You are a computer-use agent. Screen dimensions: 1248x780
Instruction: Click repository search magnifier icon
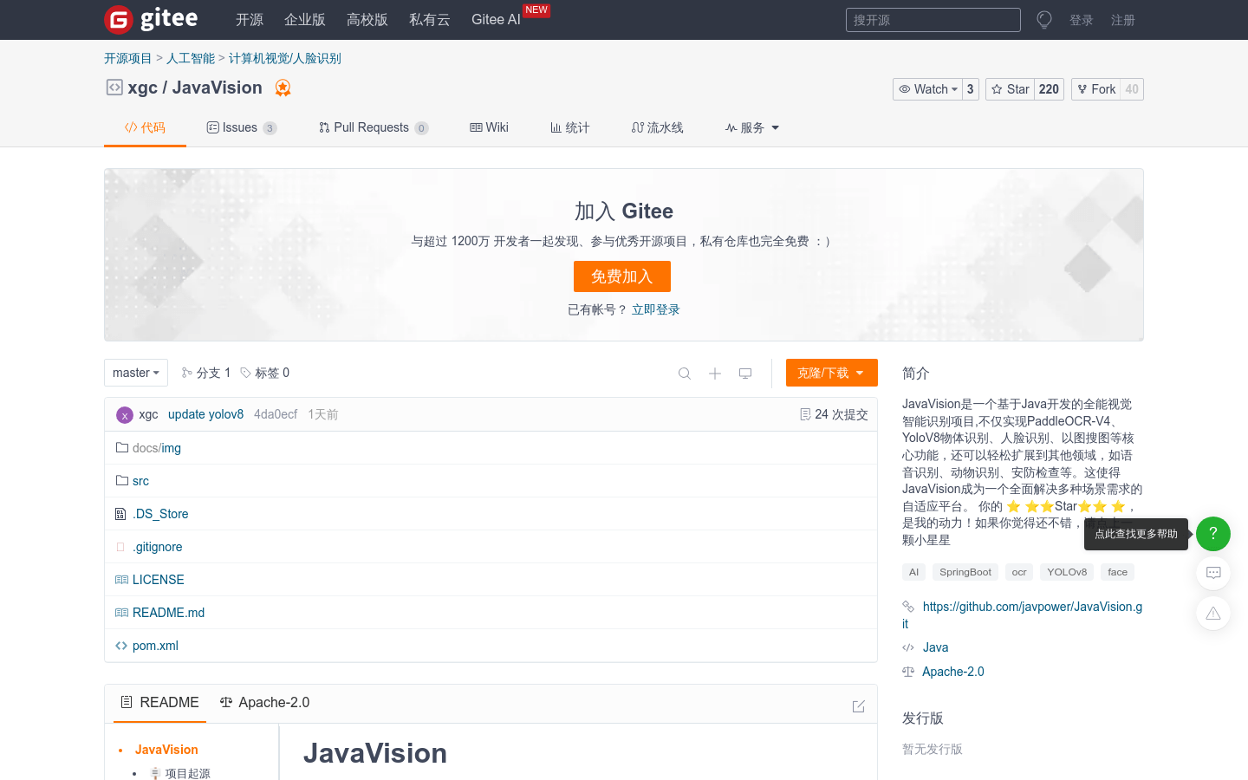click(685, 374)
